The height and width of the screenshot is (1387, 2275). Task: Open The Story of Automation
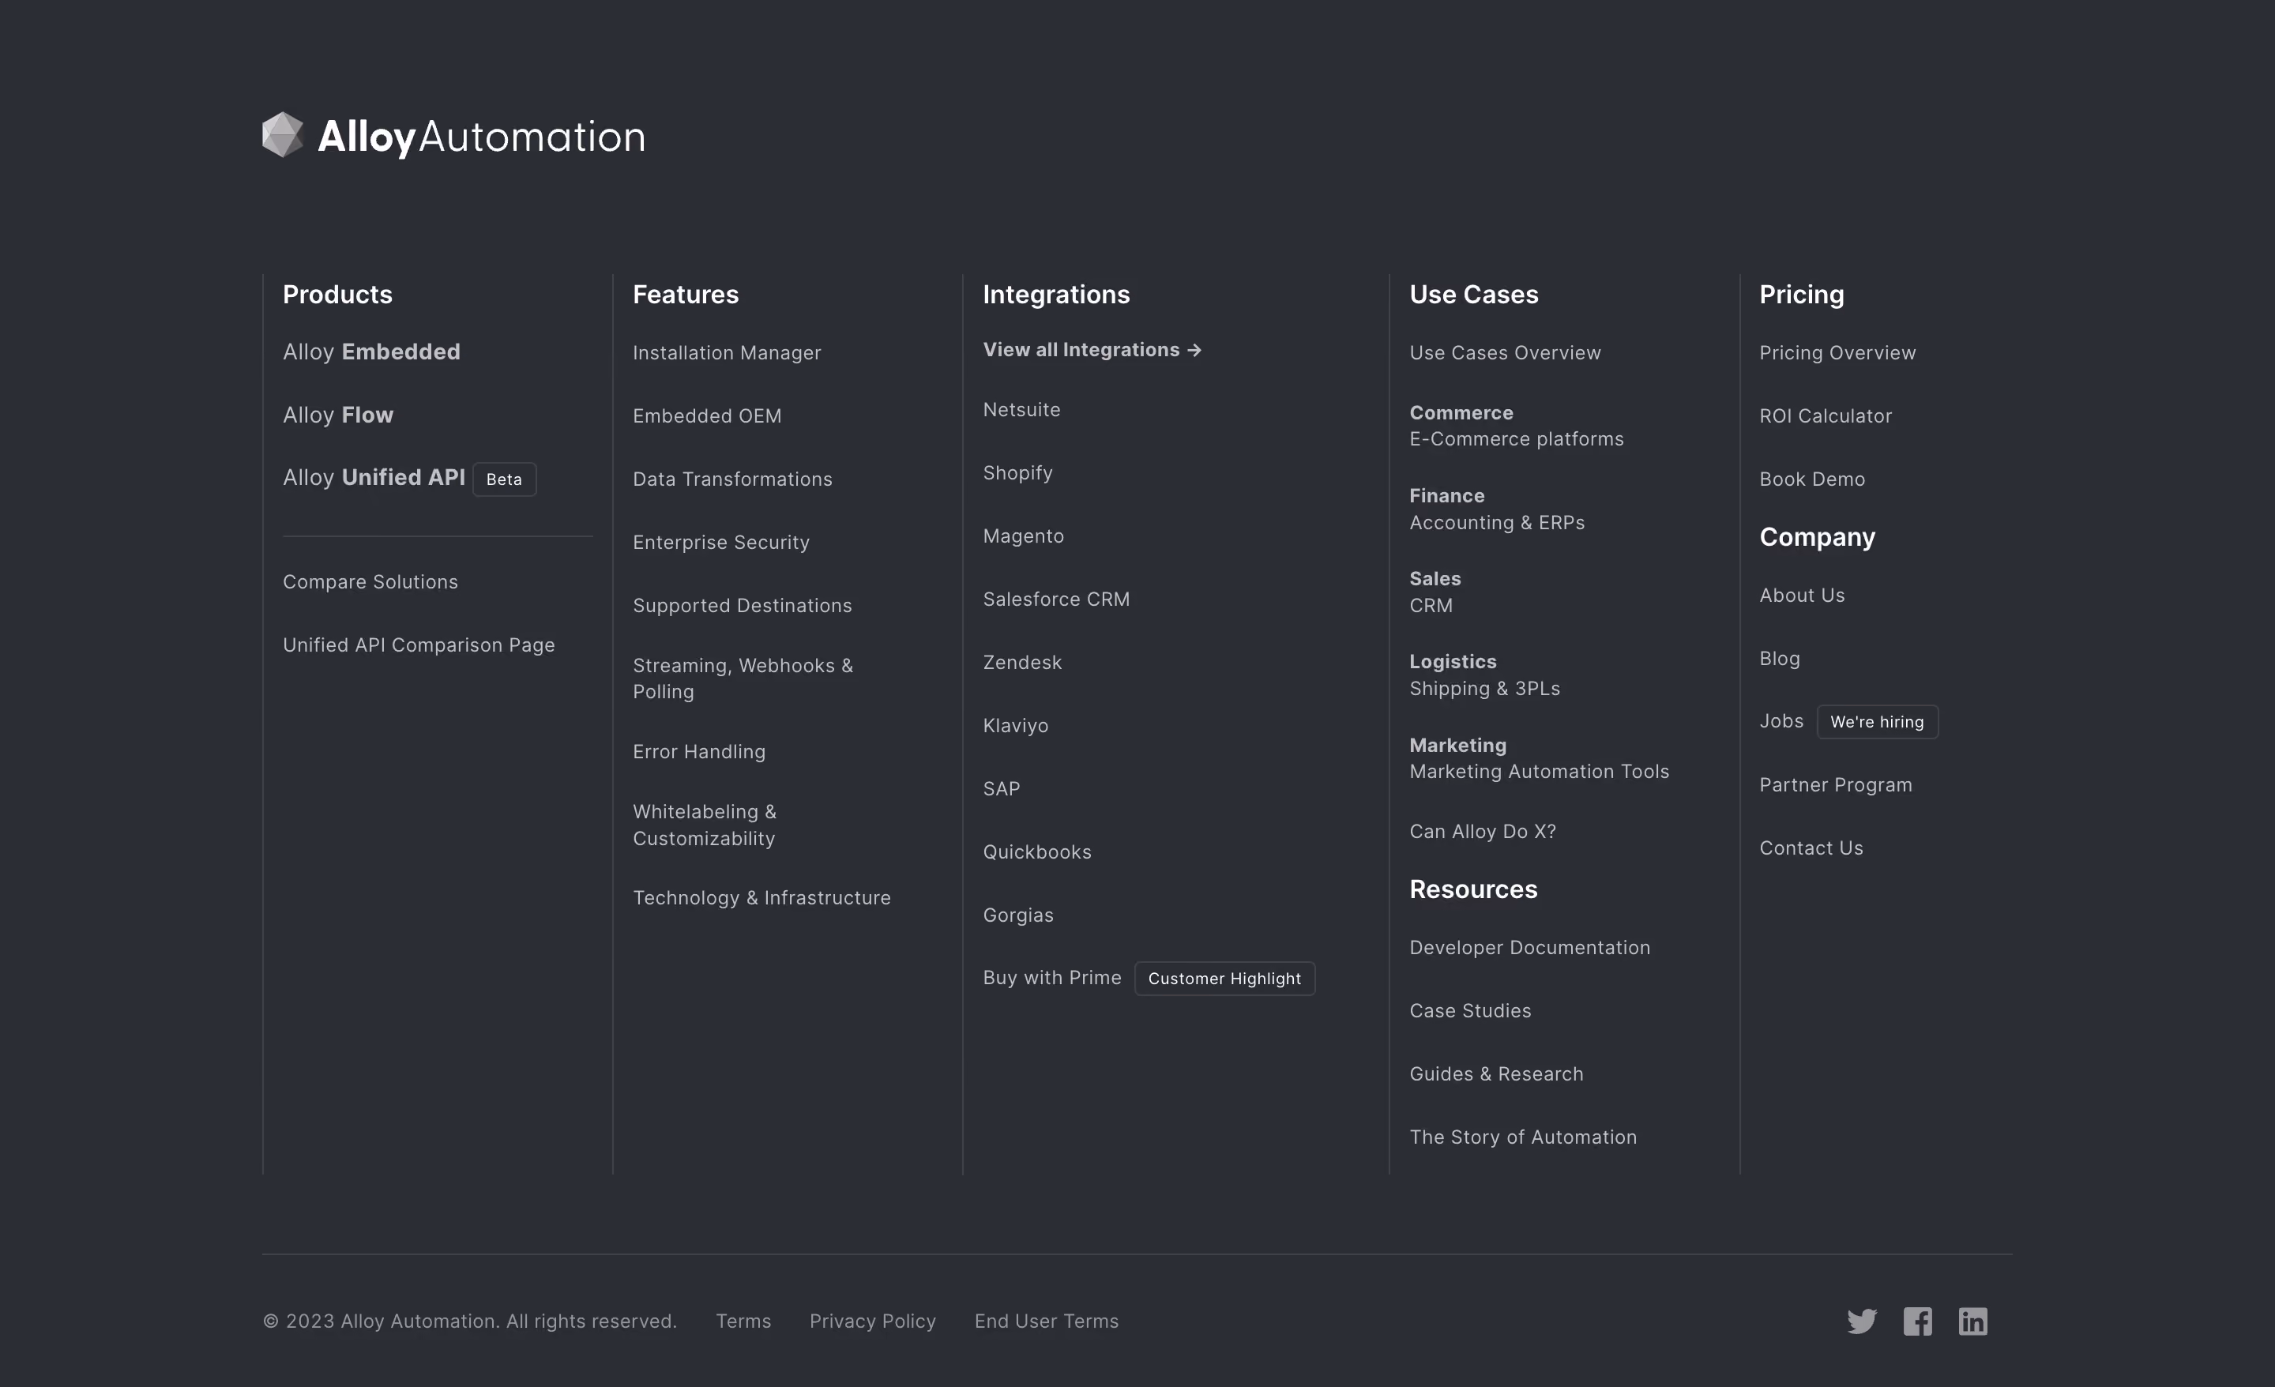1524,1137
